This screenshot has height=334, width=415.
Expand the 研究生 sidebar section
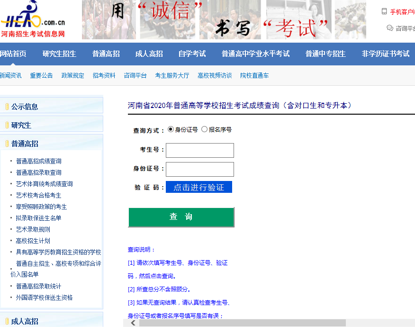tap(21, 125)
